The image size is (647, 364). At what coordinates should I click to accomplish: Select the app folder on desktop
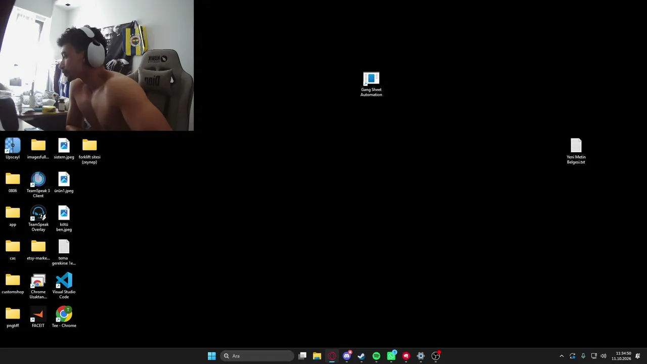coord(13,216)
